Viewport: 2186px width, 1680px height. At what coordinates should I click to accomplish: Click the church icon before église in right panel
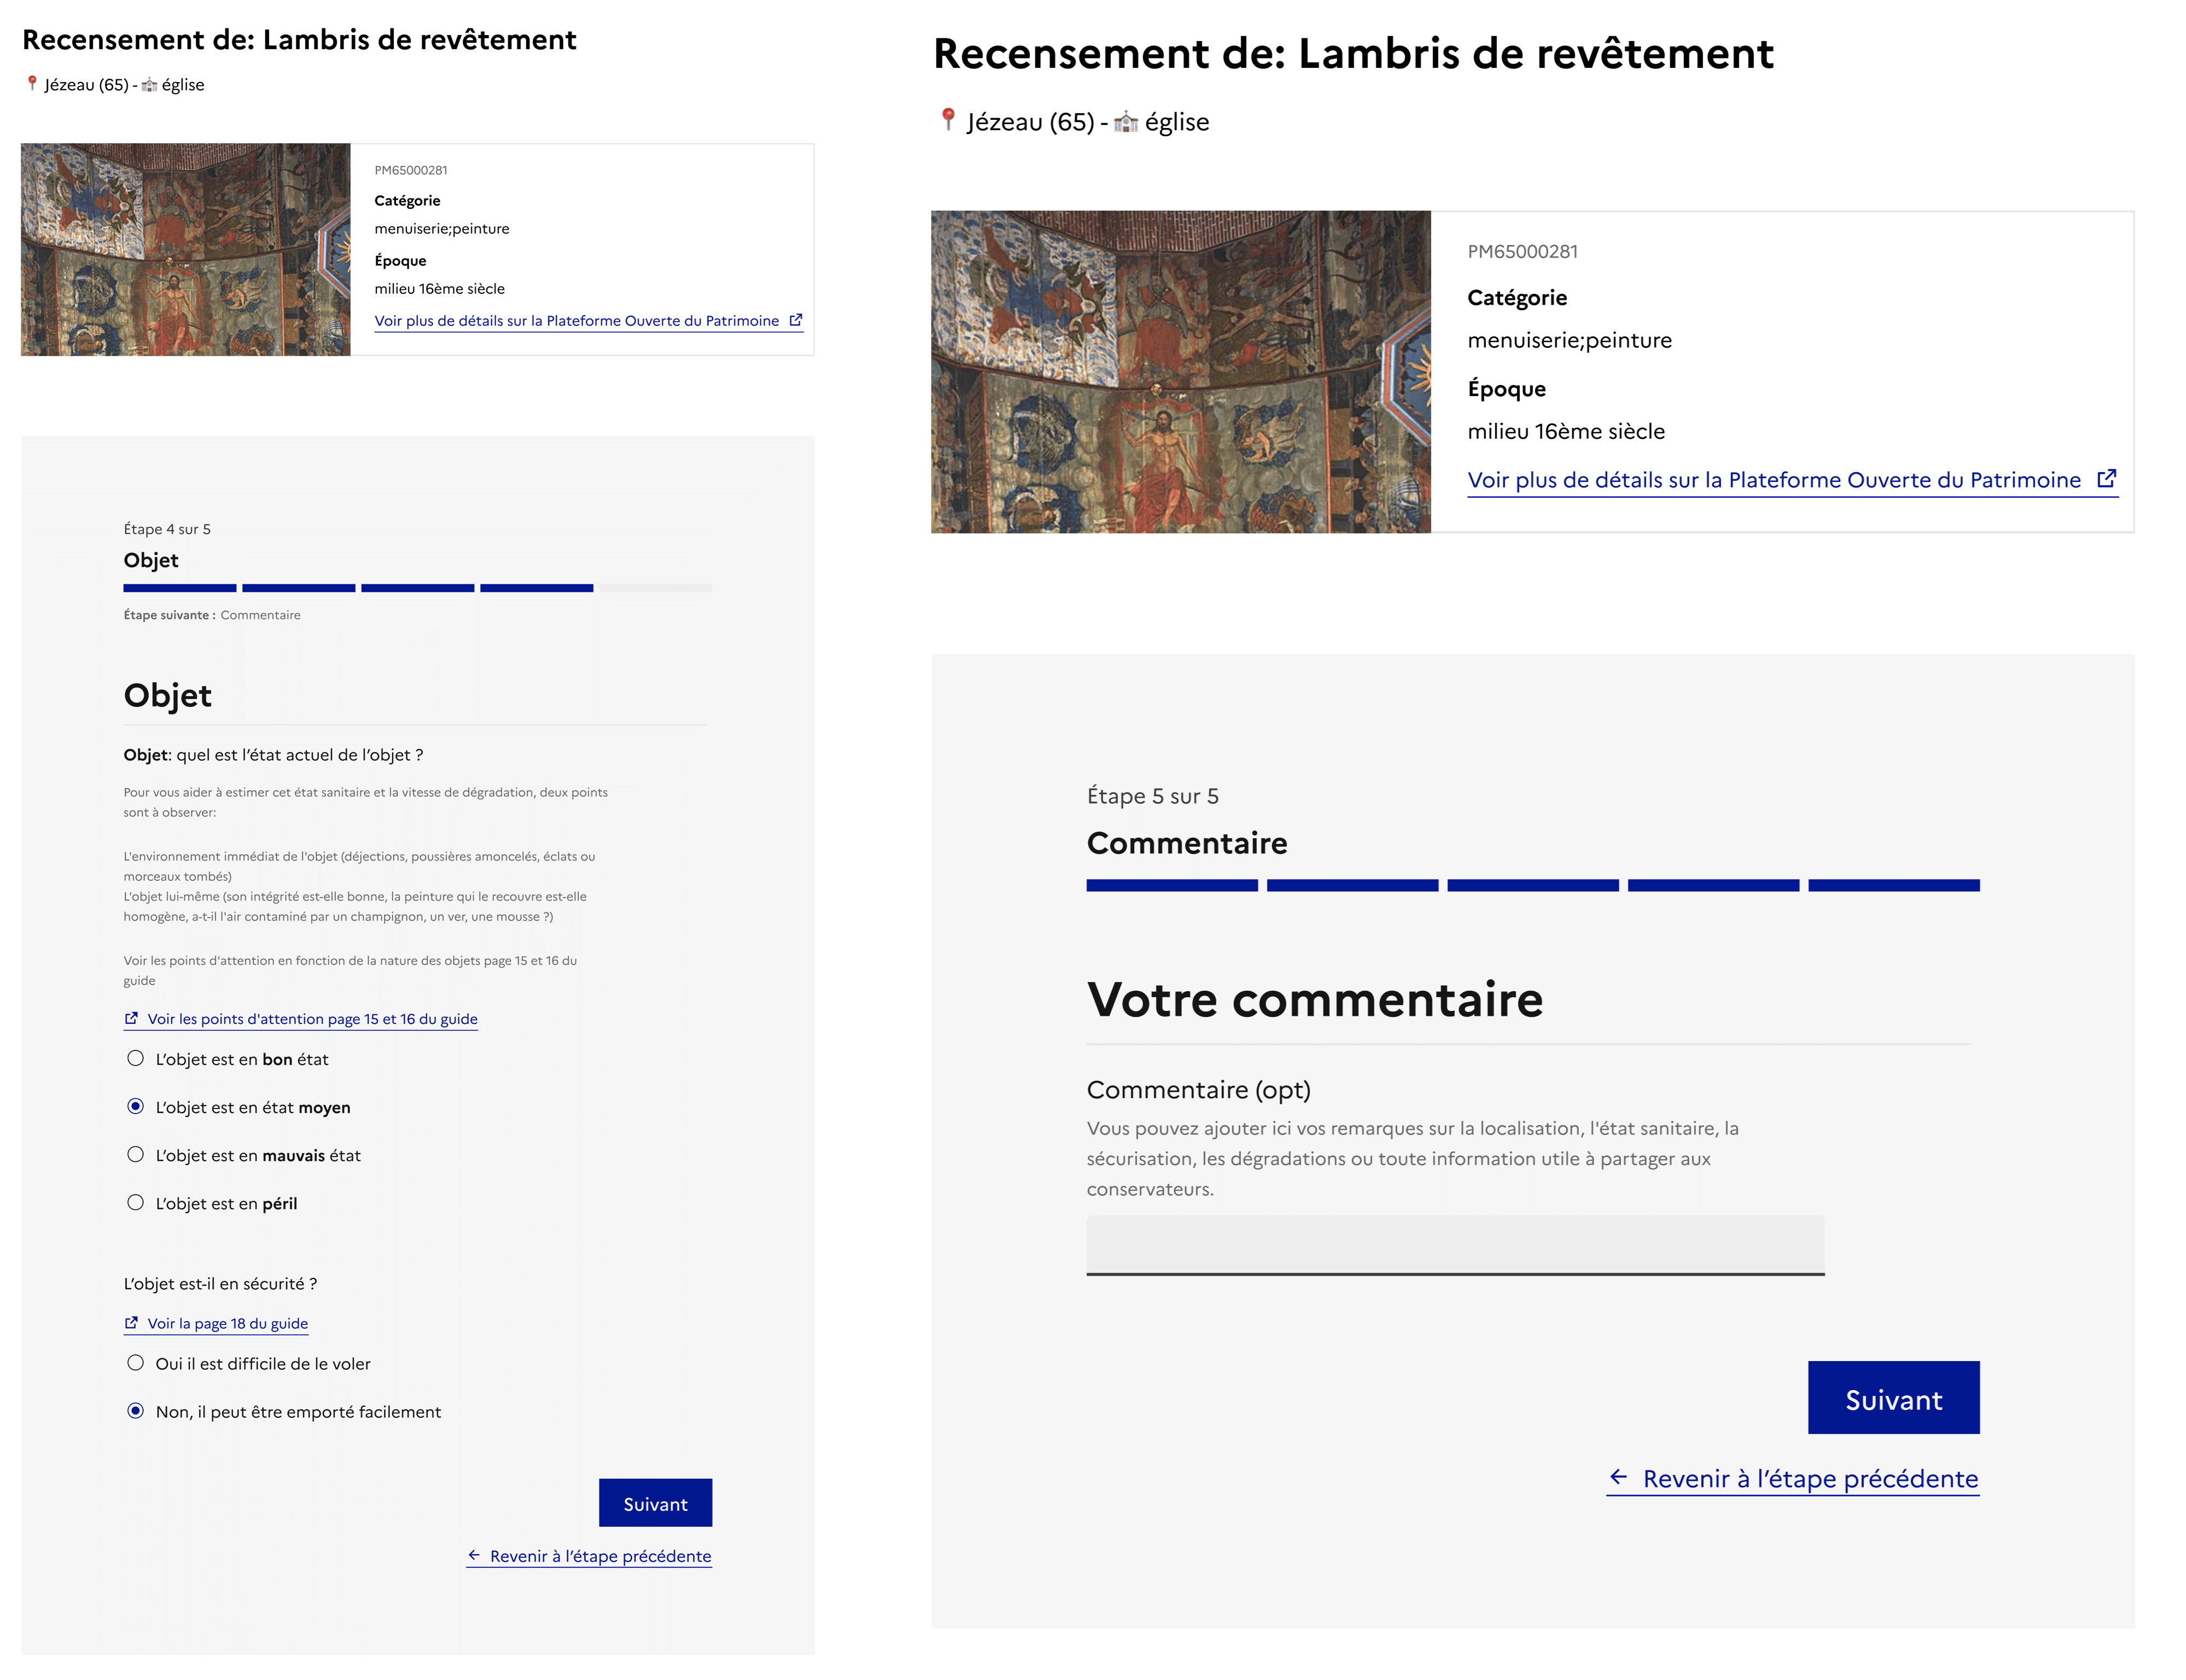coord(1127,122)
